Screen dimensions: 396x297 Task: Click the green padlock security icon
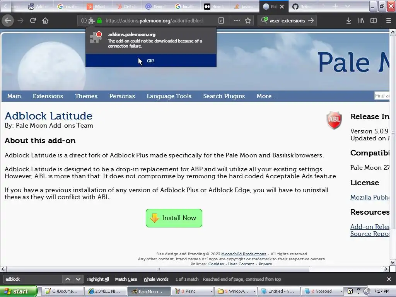(99, 21)
